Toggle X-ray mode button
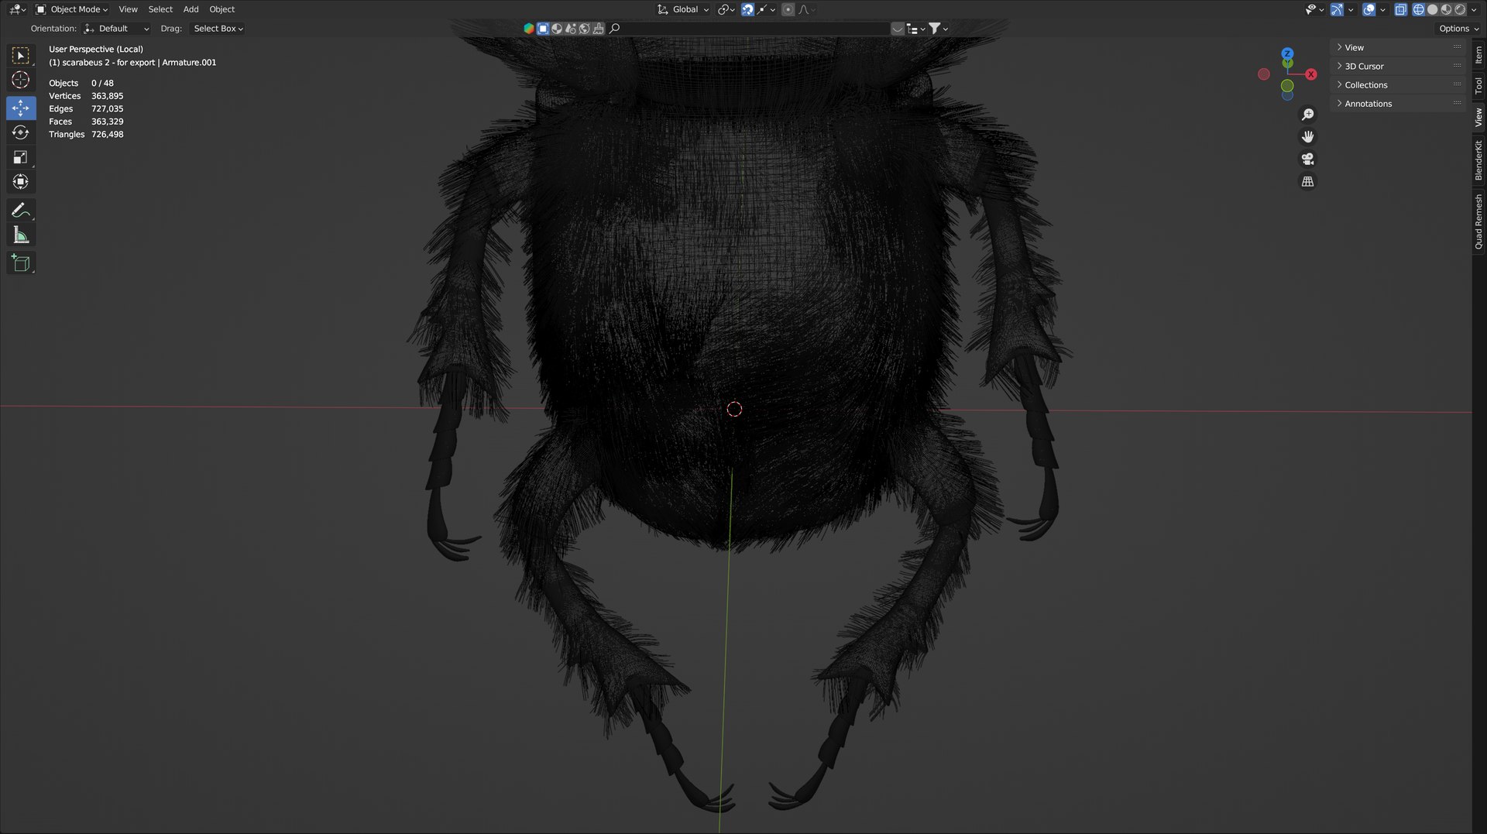This screenshot has width=1487, height=834. [1400, 9]
